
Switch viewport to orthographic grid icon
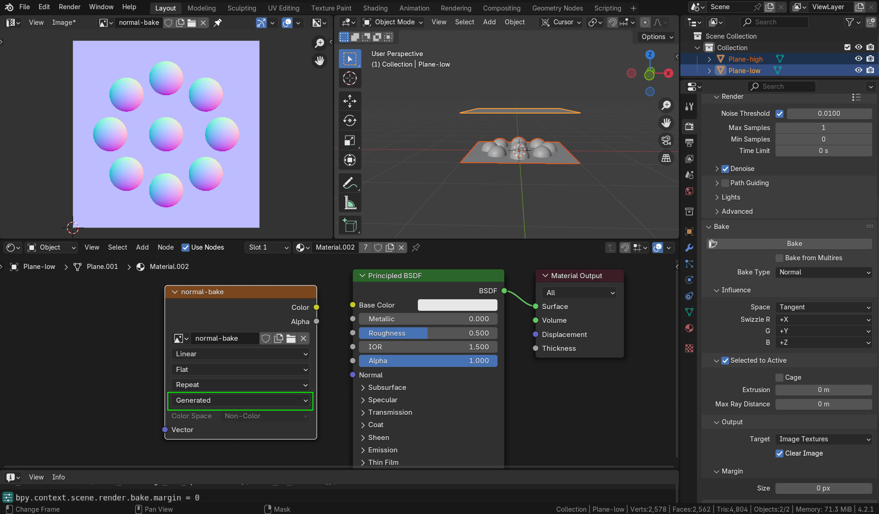666,158
